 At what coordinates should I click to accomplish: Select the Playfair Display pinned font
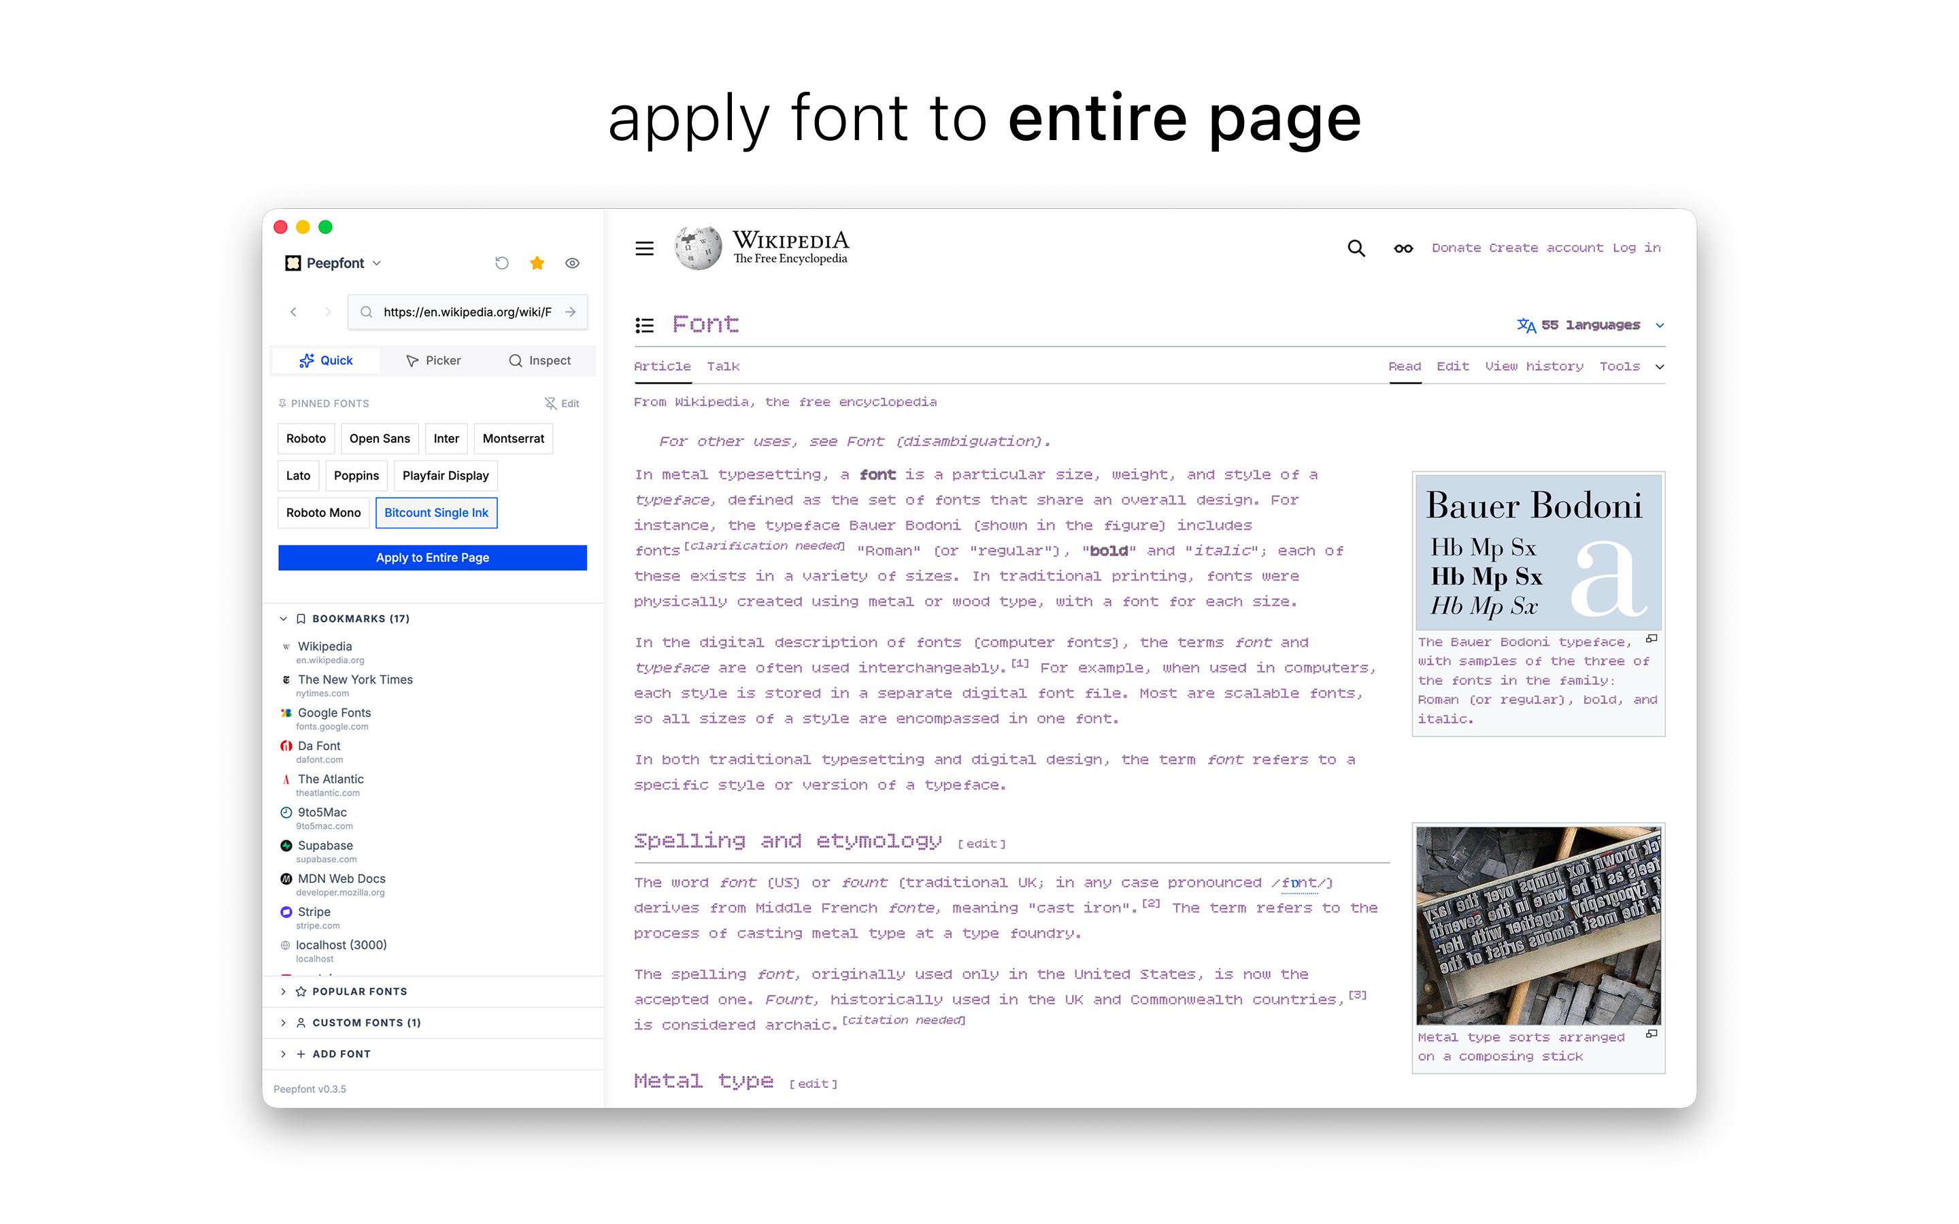[x=446, y=475]
